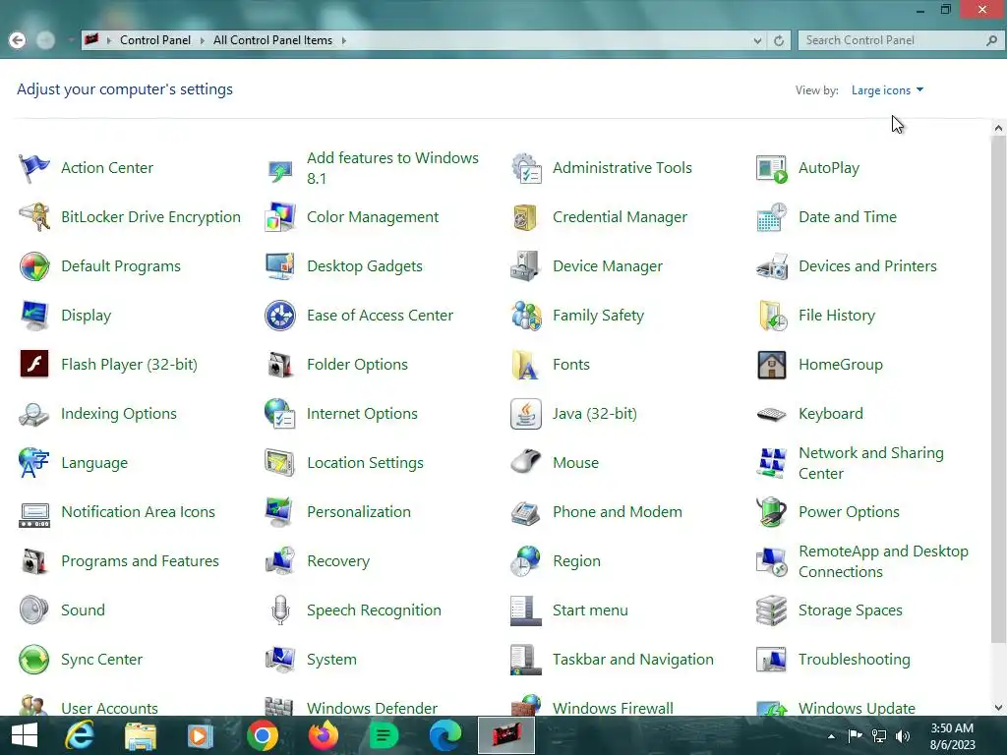Click the scrollbar down arrow
The image size is (1007, 755).
[998, 708]
